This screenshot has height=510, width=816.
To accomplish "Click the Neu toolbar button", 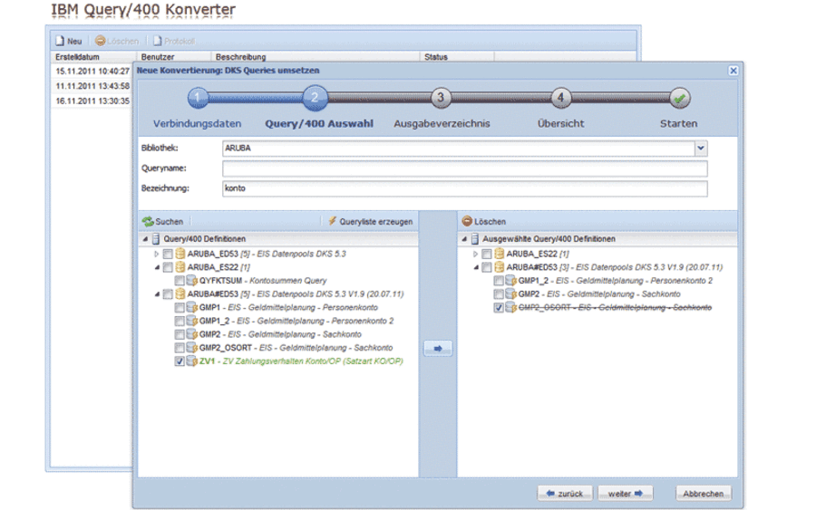I will [x=69, y=41].
